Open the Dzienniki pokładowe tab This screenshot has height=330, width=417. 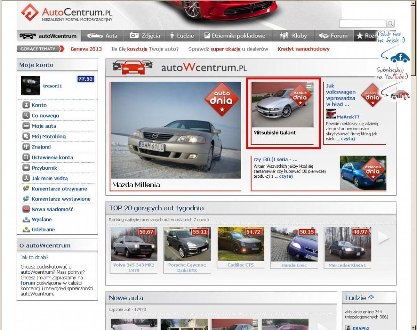pyautogui.click(x=236, y=35)
